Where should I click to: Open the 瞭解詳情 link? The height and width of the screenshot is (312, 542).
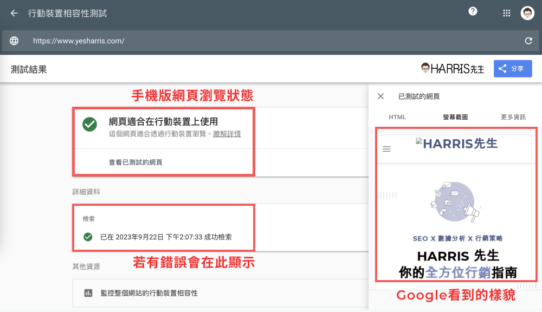[227, 134]
